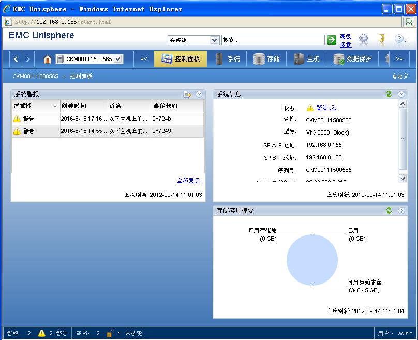This screenshot has height=340, width=418.
Task: Switch to the 存储 tab
Action: [266, 59]
